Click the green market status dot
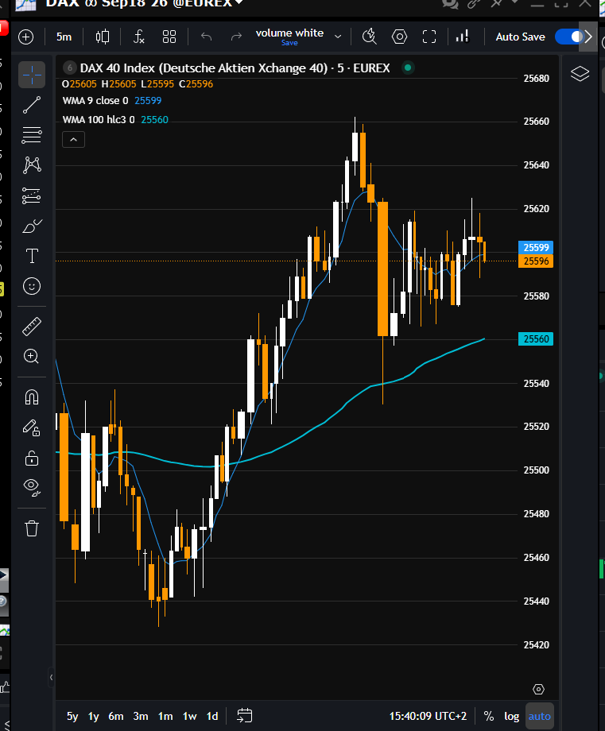Viewport: 605px width, 731px height. 408,68
